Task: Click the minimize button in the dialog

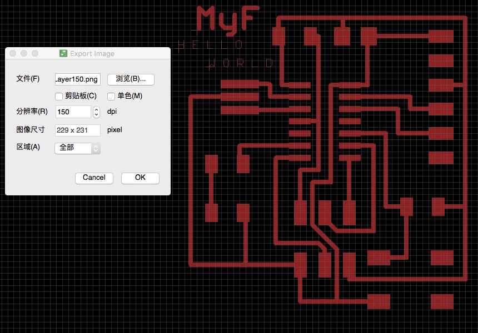Action: (x=24, y=54)
